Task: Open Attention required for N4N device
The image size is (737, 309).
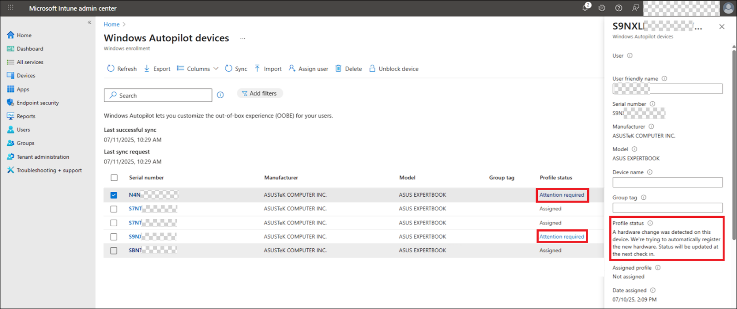Action: pyautogui.click(x=562, y=195)
